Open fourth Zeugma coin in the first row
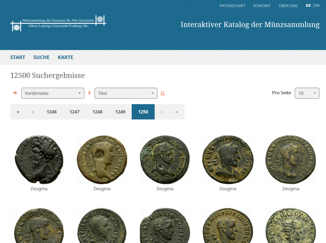 (228, 160)
